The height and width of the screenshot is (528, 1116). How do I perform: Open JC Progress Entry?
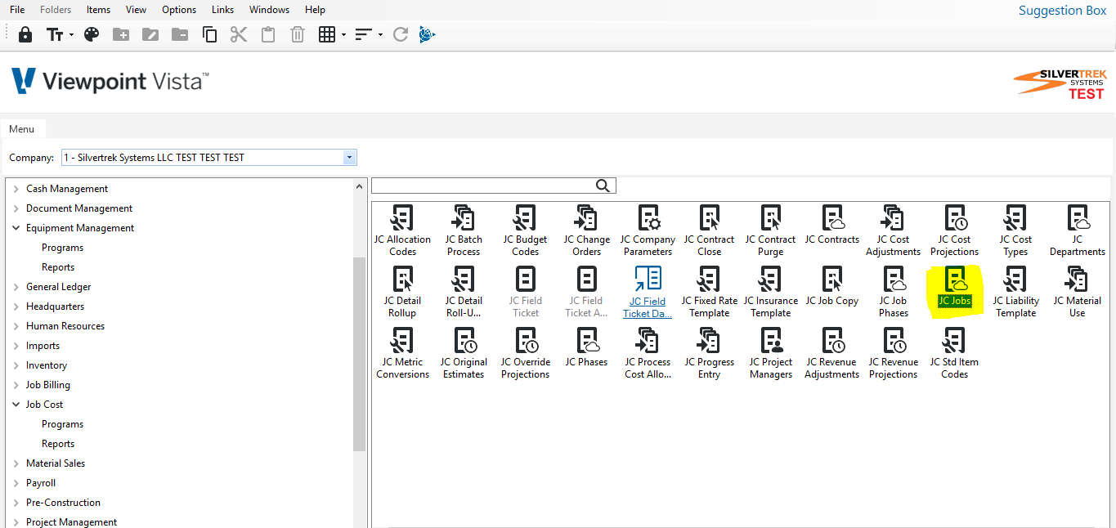709,353
